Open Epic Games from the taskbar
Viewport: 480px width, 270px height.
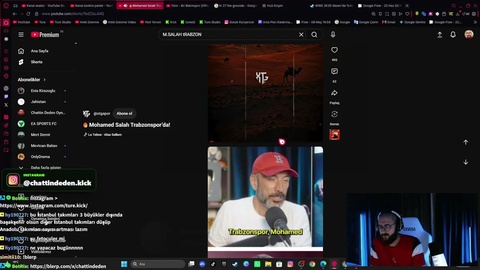pos(224,264)
